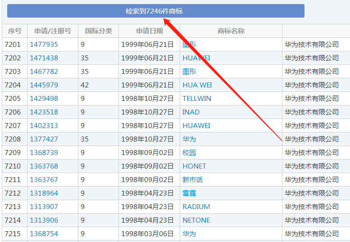The height and width of the screenshot is (242, 350).
Task: Select date 1998年10月27日 in row 7205
Action: pyautogui.click(x=147, y=98)
